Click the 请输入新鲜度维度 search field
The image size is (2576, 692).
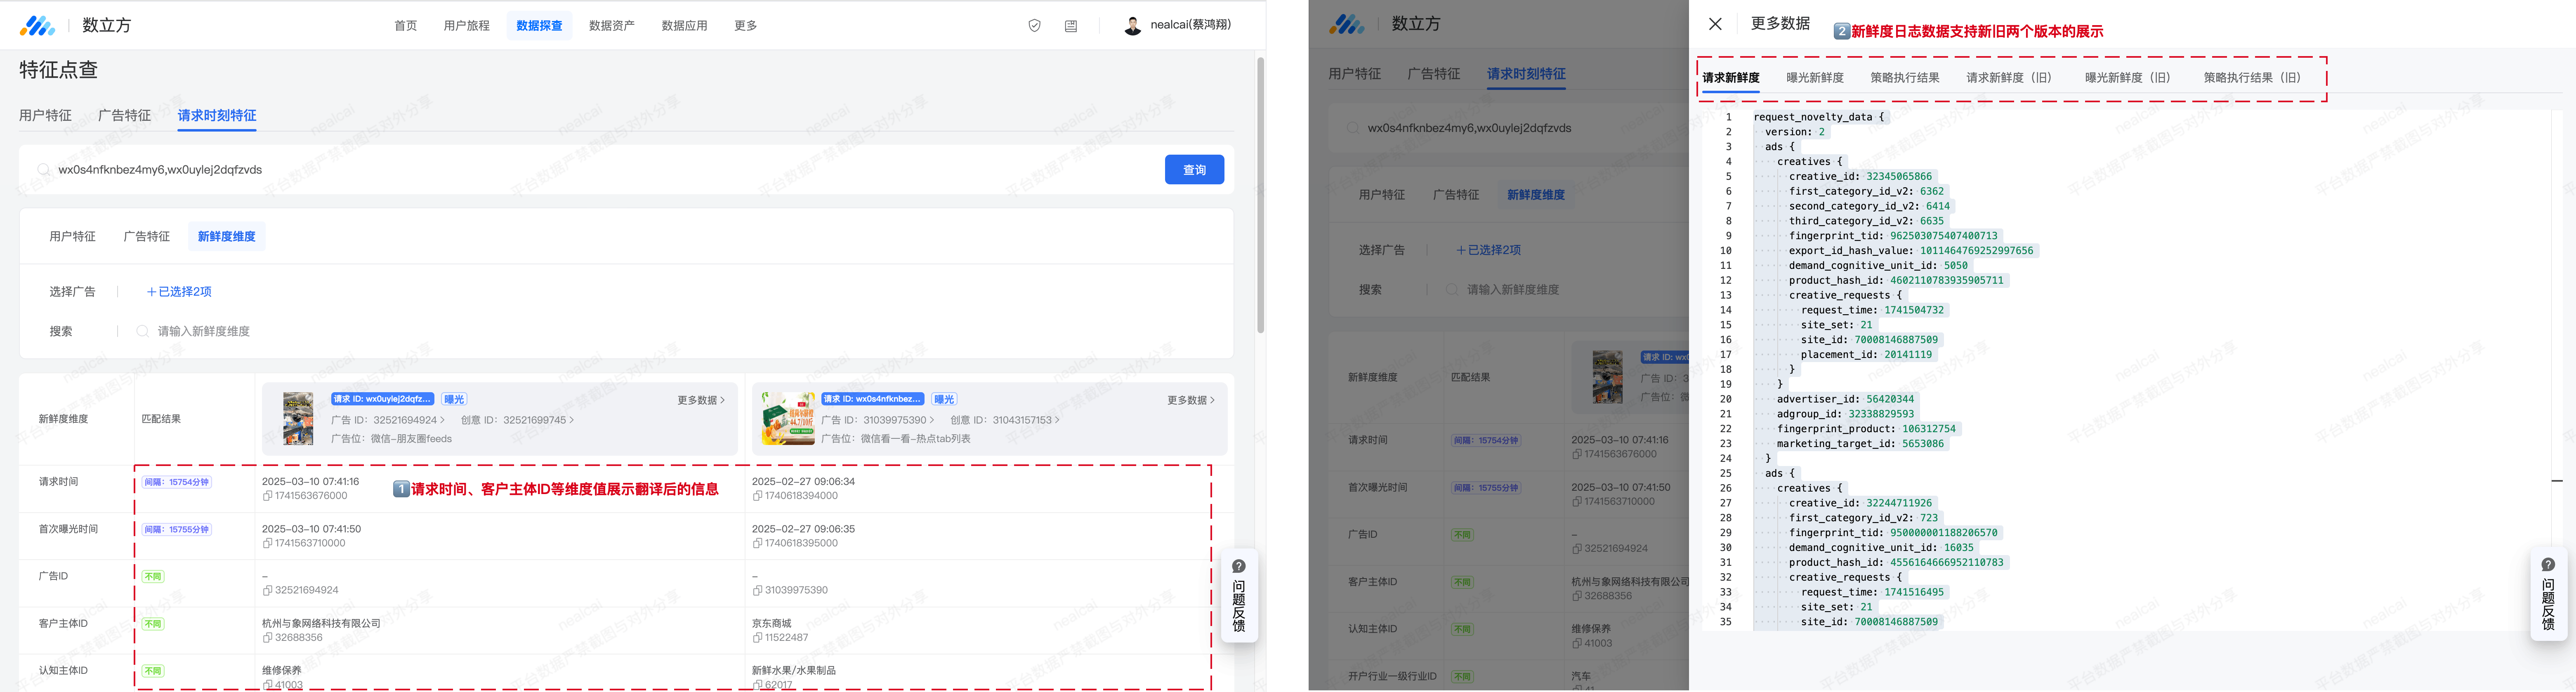[x=204, y=331]
